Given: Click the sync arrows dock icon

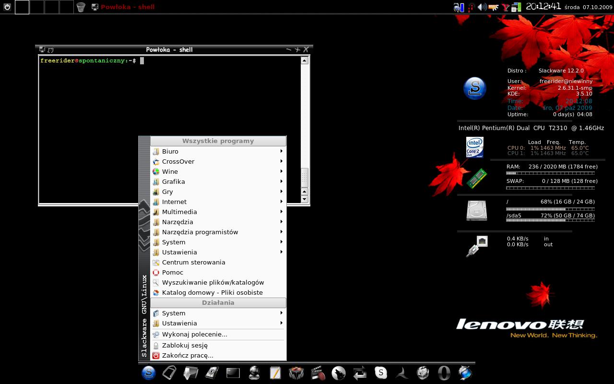Looking at the screenshot, I should click(x=360, y=372).
